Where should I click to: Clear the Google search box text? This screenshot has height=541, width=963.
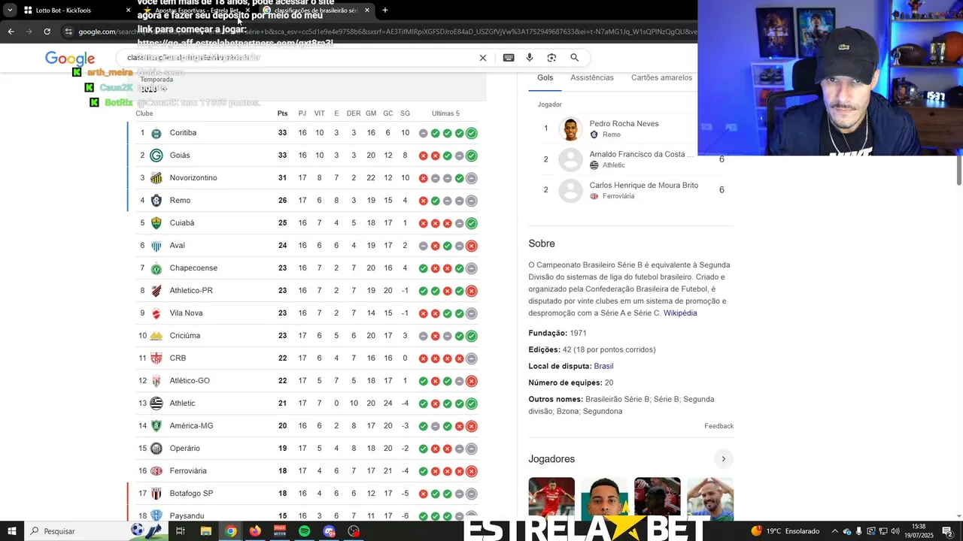[483, 58]
